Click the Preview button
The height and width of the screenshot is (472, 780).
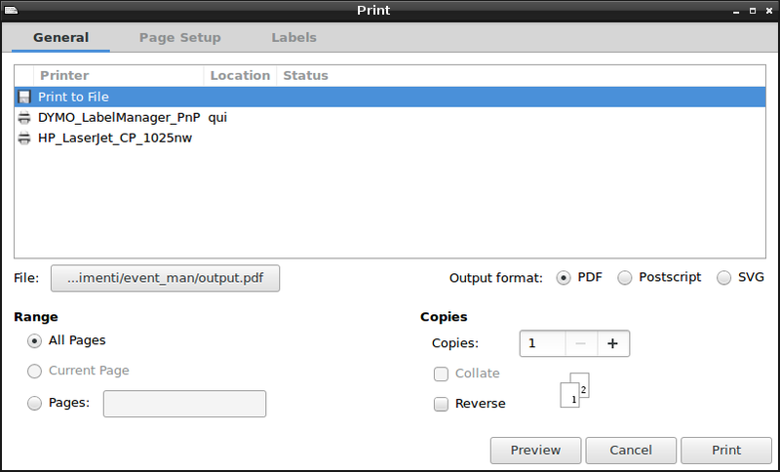[535, 451]
